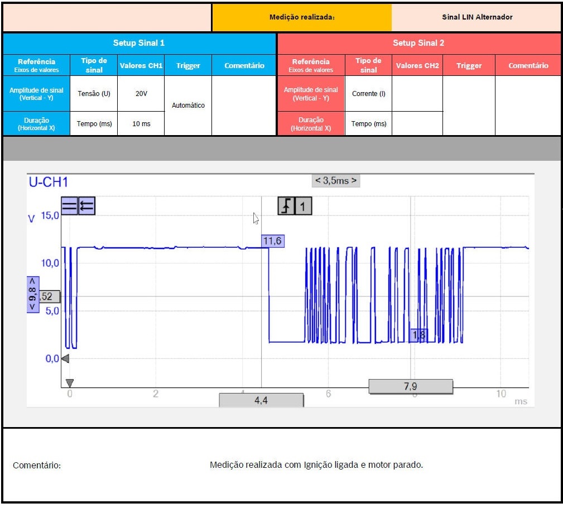Viewport: 563px width, 508px height.
Task: Click the 20V Valores CH1 cell
Action: (x=141, y=94)
